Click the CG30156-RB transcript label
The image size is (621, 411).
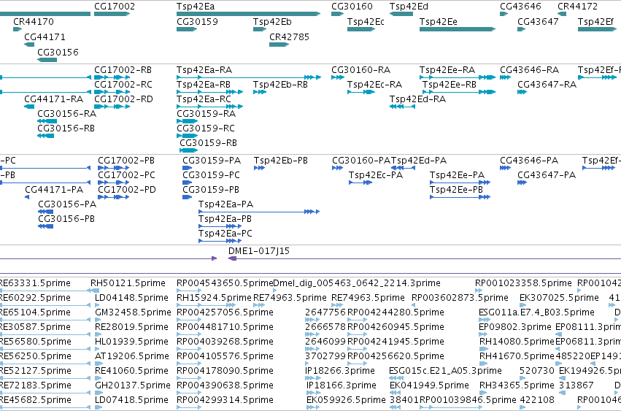tap(66, 128)
